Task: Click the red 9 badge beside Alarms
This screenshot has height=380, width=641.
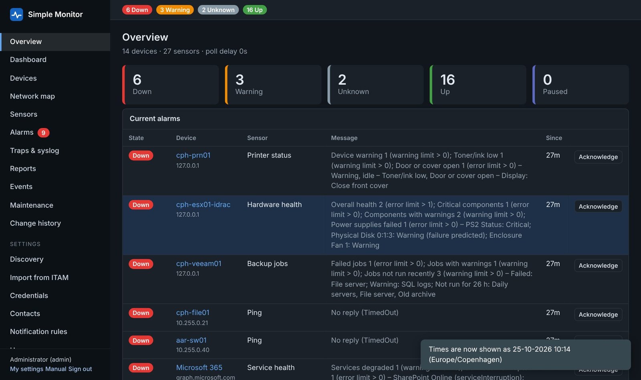Action: pos(43,132)
